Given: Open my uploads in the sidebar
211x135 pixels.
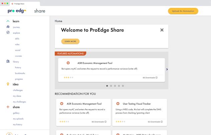Looking at the screenshot, I should [x=18, y=119].
